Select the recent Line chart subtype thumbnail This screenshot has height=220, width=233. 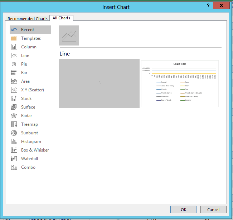(69, 35)
